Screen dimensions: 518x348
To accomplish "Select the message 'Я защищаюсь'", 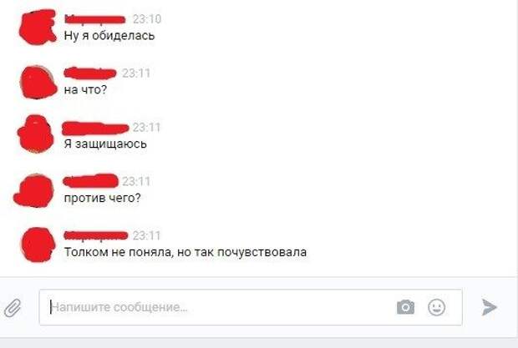I will tap(105, 144).
